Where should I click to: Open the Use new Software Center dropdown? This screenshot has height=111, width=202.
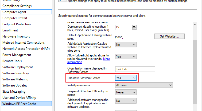click(x=126, y=78)
